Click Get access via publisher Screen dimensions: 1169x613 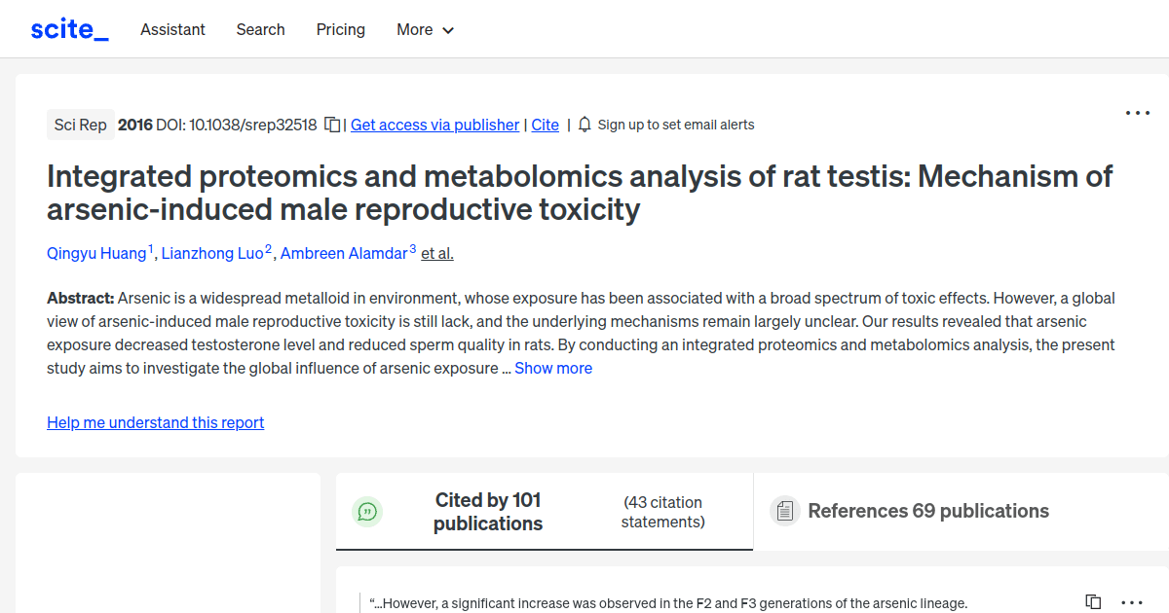click(434, 125)
